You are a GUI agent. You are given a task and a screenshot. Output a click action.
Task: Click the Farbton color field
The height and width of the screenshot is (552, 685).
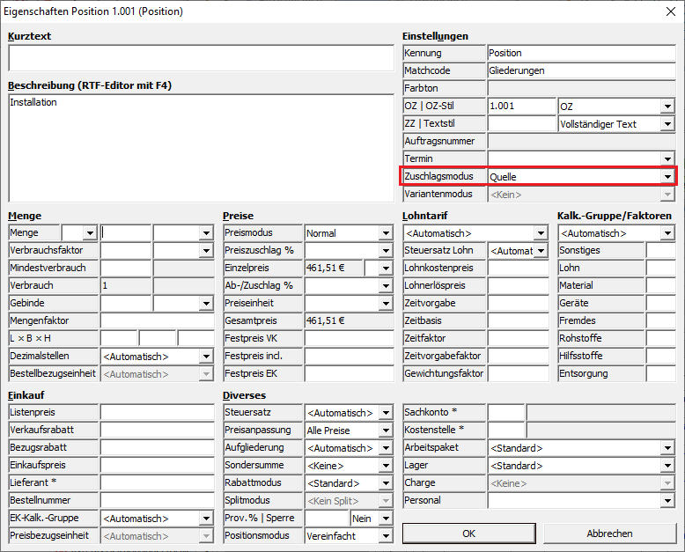(x=581, y=88)
